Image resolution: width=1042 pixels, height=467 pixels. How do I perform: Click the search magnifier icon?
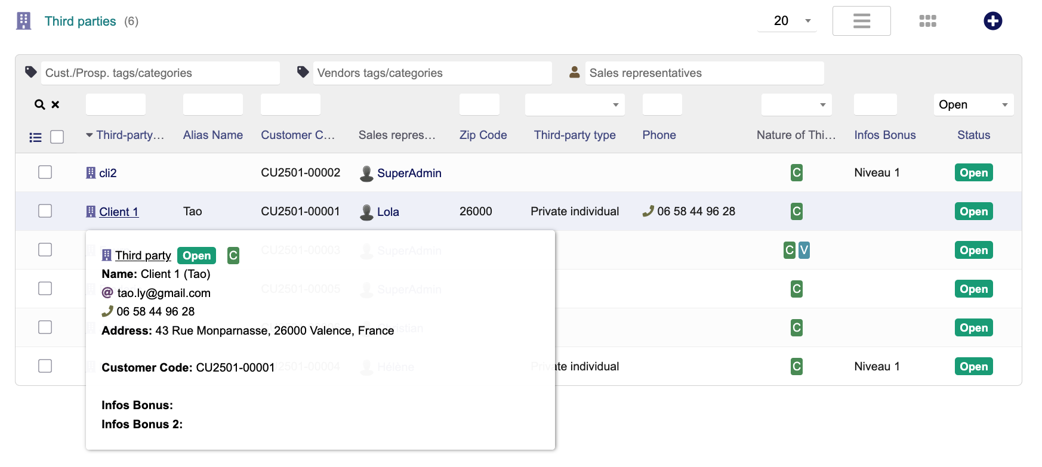click(39, 104)
